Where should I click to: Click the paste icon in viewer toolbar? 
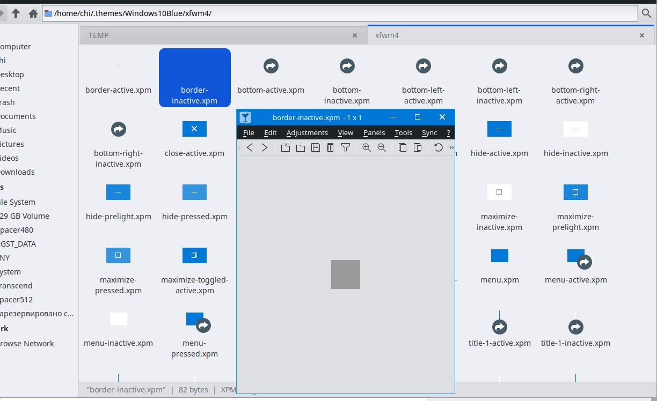pyautogui.click(x=418, y=147)
